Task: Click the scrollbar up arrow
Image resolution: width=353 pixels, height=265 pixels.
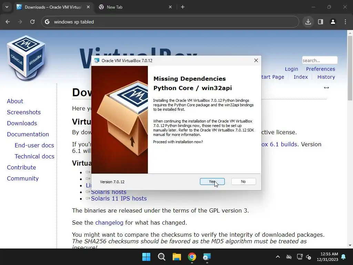Action: 350,33
